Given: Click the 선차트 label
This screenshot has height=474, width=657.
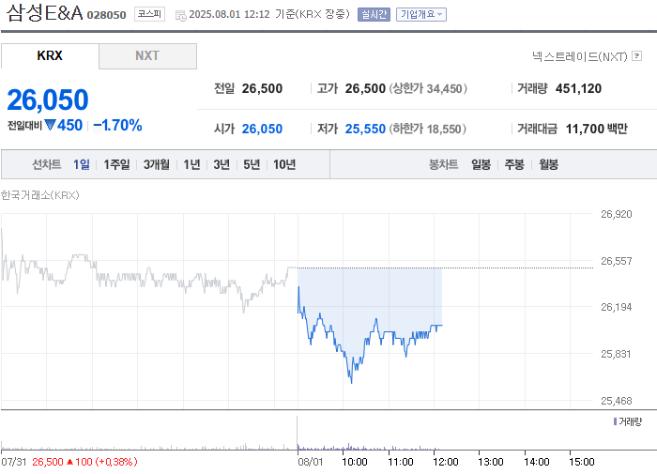Looking at the screenshot, I should 47,164.
